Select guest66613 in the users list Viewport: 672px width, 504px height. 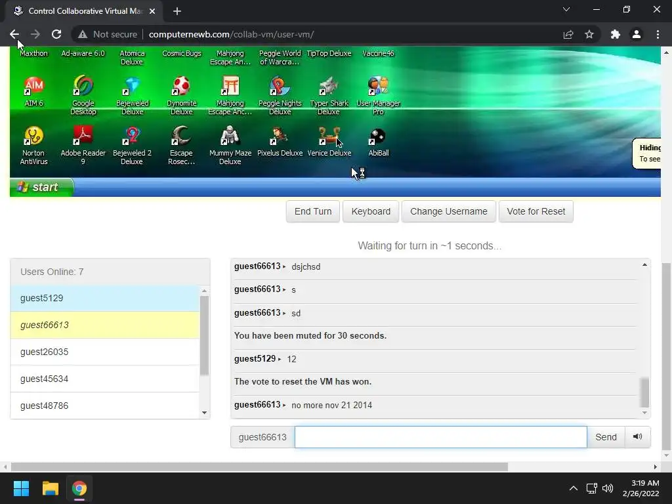pyautogui.click(x=105, y=325)
